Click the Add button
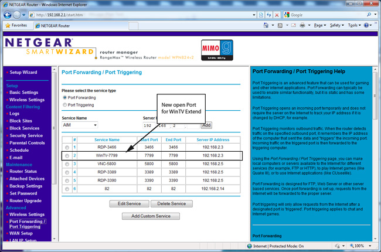Viewport: 381px width, 252px height. point(206,125)
